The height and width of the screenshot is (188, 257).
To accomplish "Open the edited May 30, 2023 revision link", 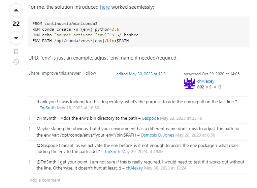I will (142, 74).
